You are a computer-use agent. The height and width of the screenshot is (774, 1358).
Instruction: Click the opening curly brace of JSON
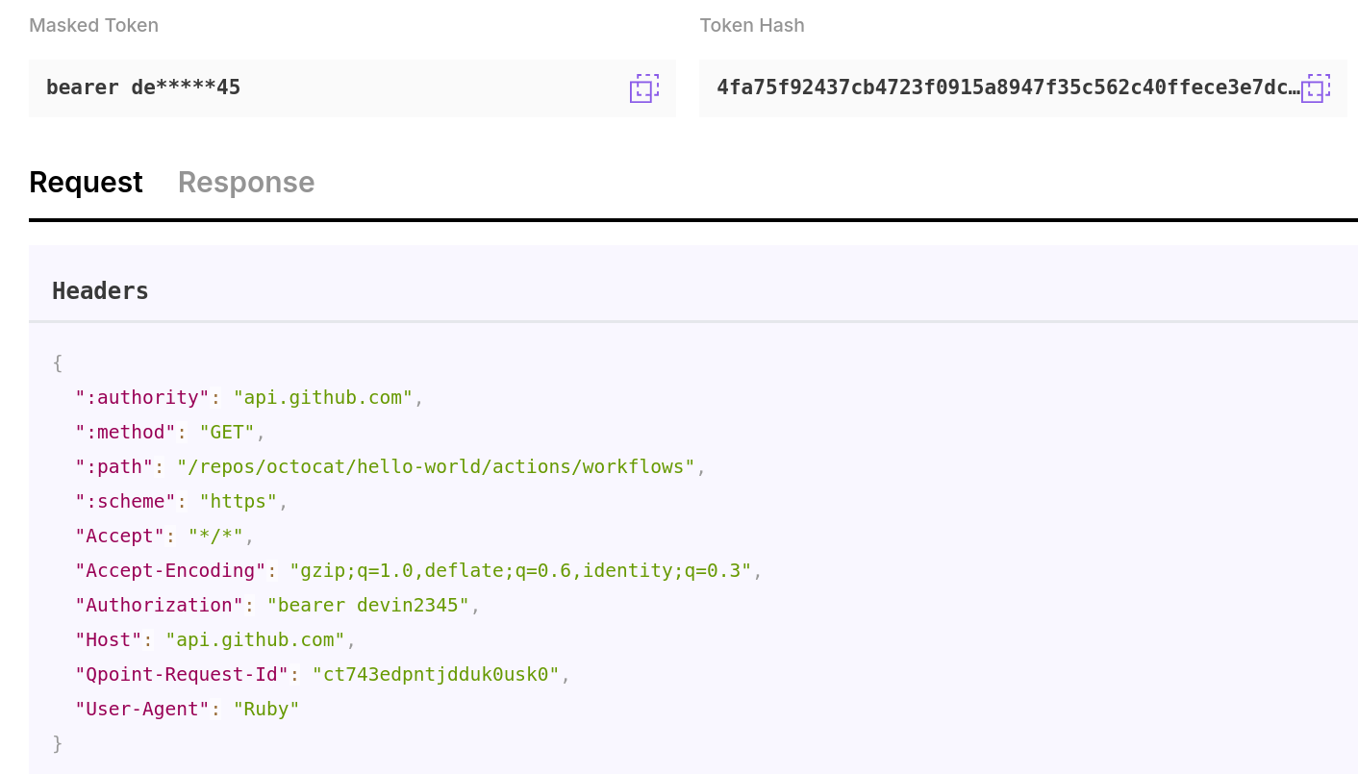coord(58,363)
